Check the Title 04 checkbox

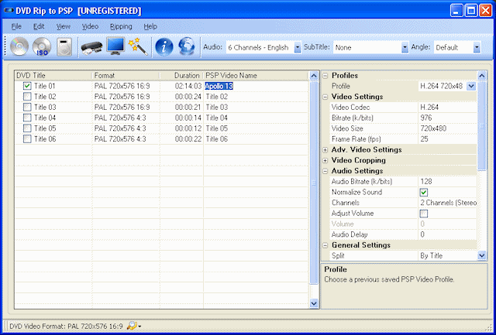click(x=28, y=118)
